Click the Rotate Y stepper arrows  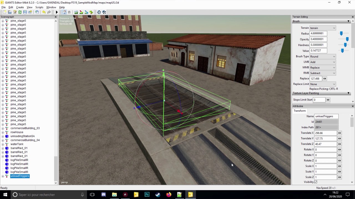tap(339, 155)
